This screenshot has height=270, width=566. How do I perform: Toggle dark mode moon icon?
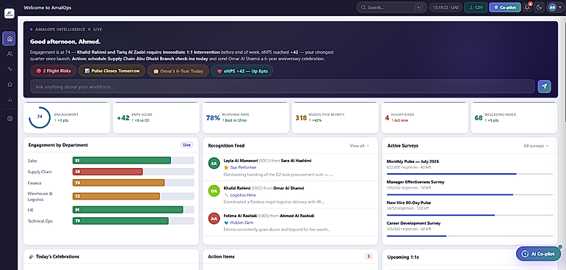[540, 7]
